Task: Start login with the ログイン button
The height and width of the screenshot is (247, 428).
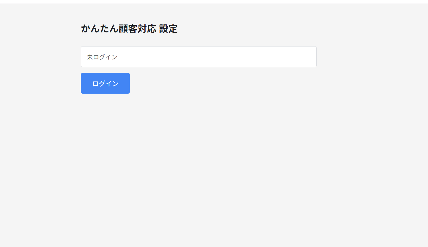Action: pyautogui.click(x=105, y=83)
